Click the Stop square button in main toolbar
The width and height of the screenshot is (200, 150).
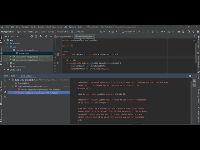pos(173,32)
